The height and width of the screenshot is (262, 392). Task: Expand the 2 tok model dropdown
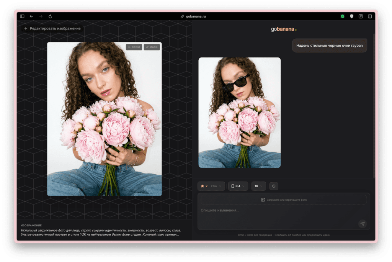tap(211, 186)
